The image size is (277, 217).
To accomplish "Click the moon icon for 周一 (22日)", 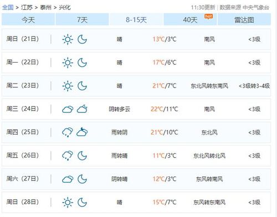I will (82, 63).
